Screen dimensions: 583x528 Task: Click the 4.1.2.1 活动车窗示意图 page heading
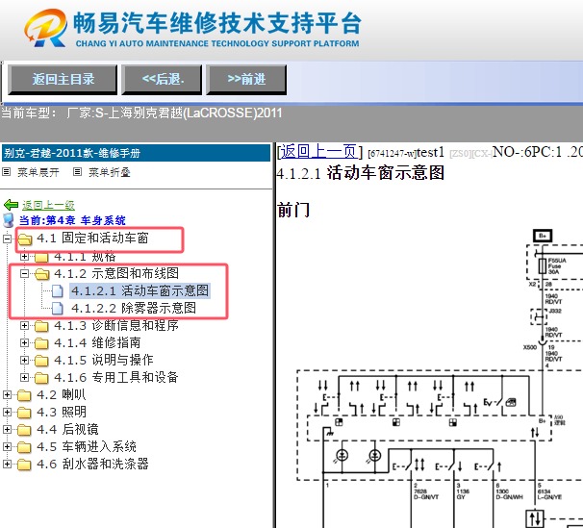coord(360,173)
